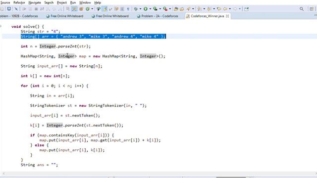
Task: Click the Forward navigation arrow icon
Action: pyautogui.click(x=235, y=9)
